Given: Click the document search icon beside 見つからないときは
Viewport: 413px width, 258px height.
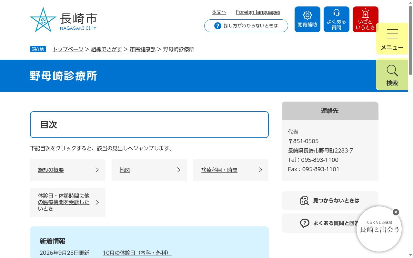Looking at the screenshot, I should pyautogui.click(x=304, y=201).
